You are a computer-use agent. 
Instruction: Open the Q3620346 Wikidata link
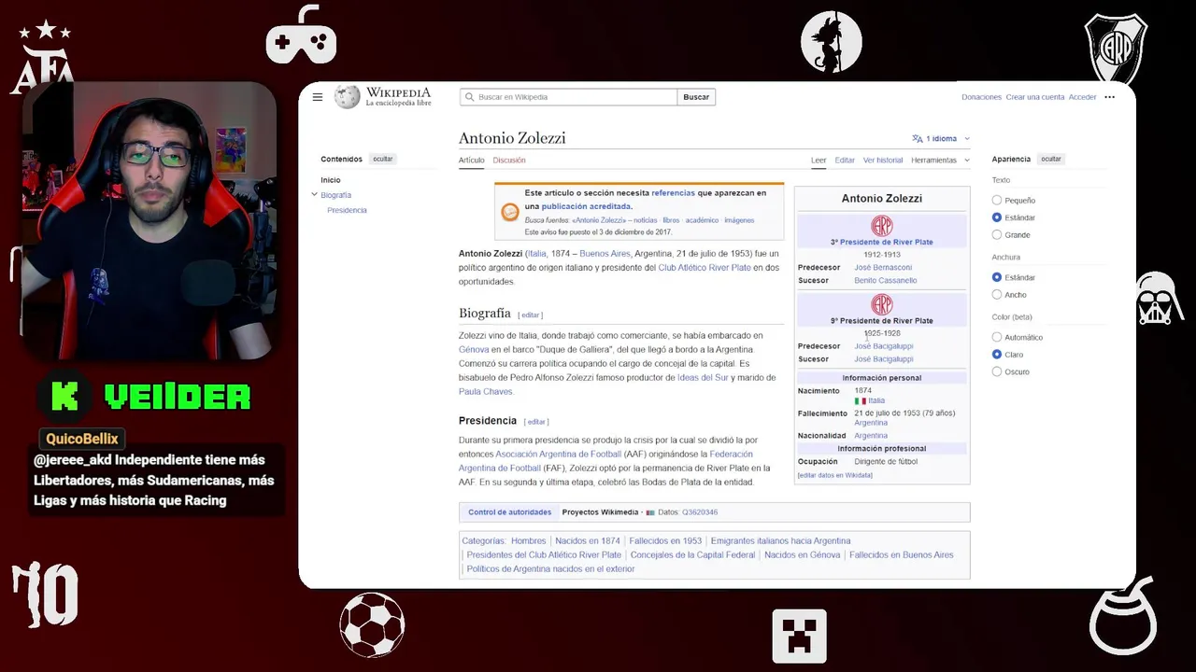pos(700,512)
